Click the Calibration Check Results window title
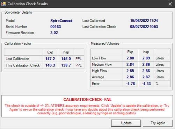Screen dimensions: 175x129 click(x=28, y=4)
